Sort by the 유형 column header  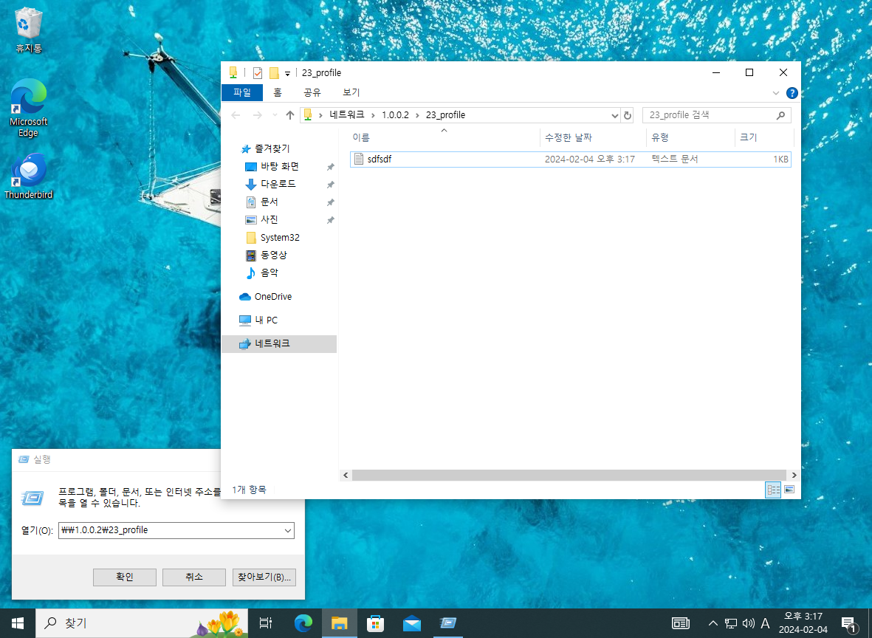point(690,137)
